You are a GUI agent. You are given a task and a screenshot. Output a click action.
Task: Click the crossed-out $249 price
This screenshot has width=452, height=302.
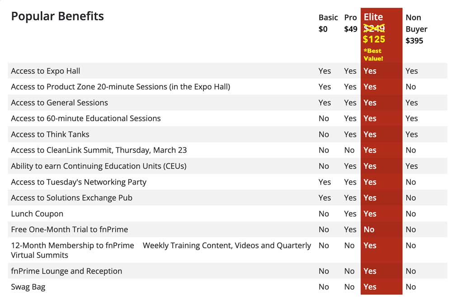coord(374,28)
